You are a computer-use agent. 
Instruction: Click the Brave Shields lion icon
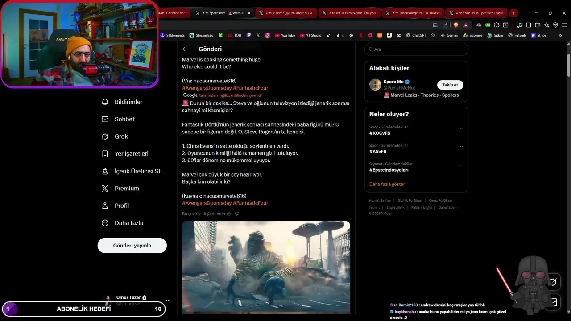tap(456, 25)
